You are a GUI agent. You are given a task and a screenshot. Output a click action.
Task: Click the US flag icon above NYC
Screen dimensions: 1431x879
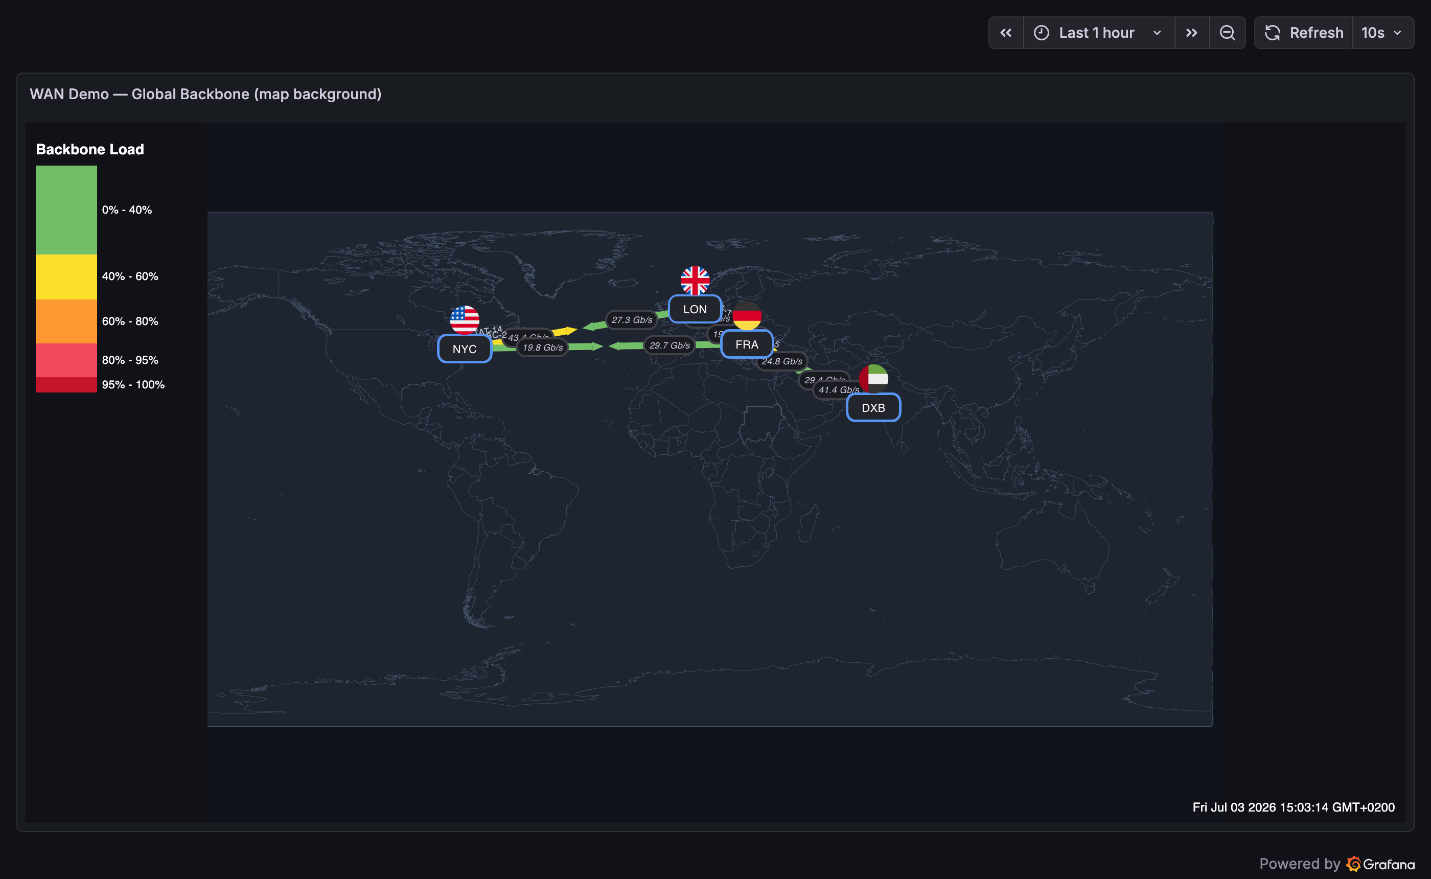[465, 320]
